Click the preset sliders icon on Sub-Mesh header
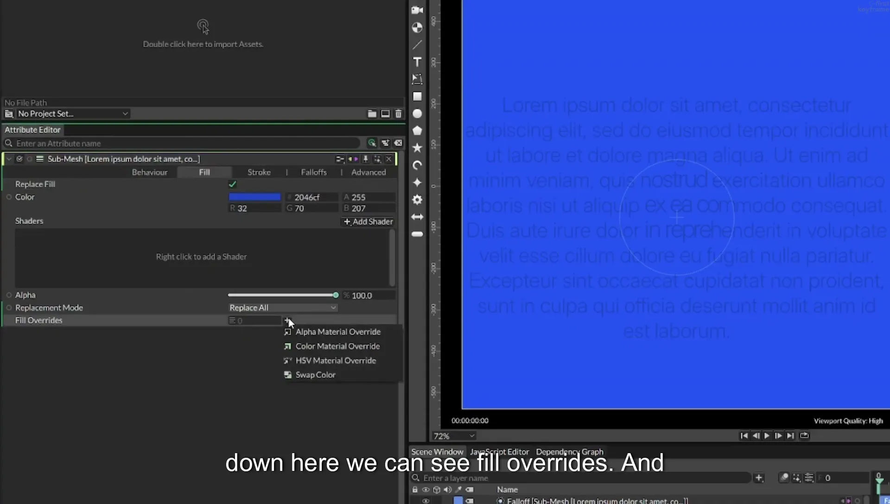890x504 pixels. click(340, 159)
